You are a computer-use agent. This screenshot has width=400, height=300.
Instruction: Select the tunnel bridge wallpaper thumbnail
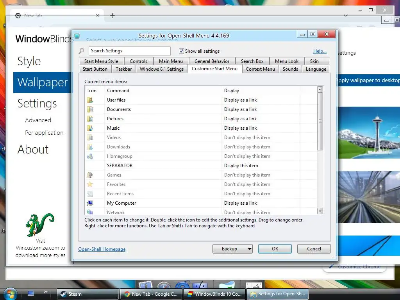pyautogui.click(x=369, y=197)
